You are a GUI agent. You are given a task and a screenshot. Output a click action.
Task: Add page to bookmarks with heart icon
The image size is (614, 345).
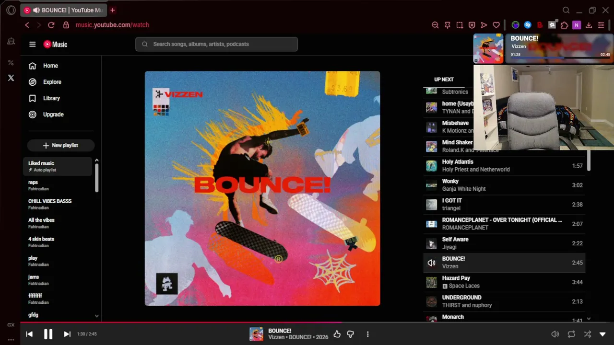tap(496, 25)
